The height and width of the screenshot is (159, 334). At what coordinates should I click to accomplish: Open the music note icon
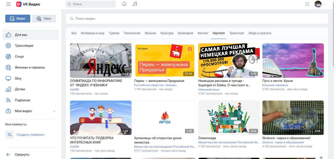point(135,4)
